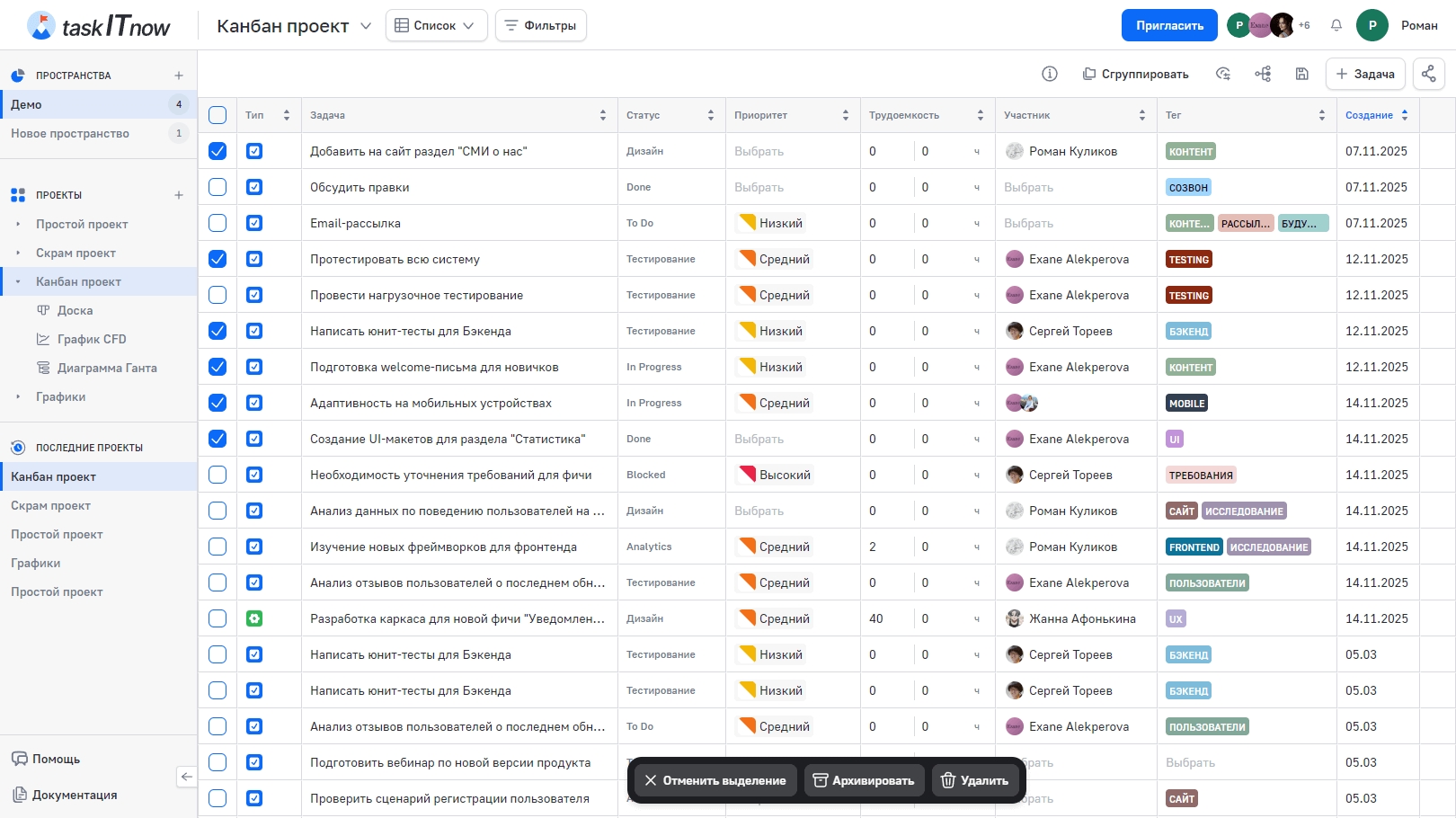
Task: Open the notifications bell
Action: pos(1336,25)
